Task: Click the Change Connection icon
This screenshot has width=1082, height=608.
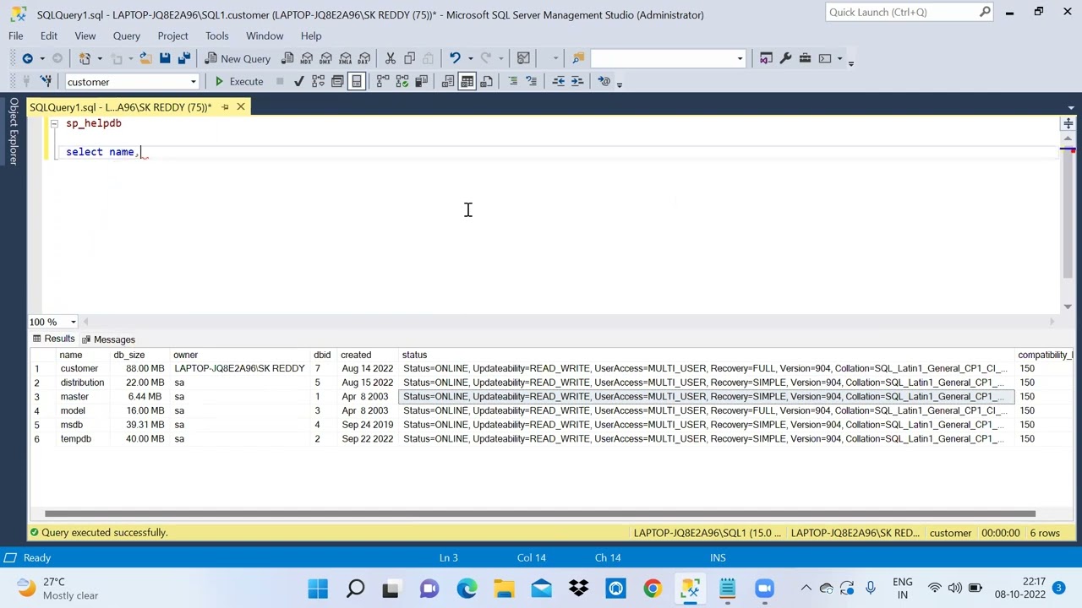Action: 46,81
